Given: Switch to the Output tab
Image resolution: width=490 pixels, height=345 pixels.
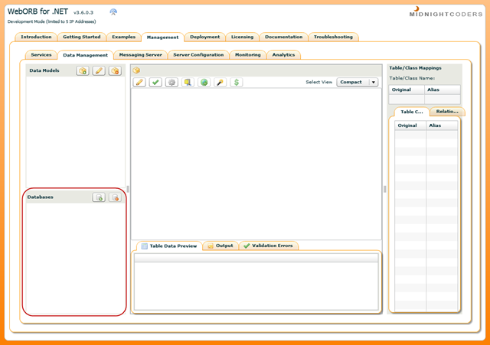Looking at the screenshot, I should click(x=220, y=246).
